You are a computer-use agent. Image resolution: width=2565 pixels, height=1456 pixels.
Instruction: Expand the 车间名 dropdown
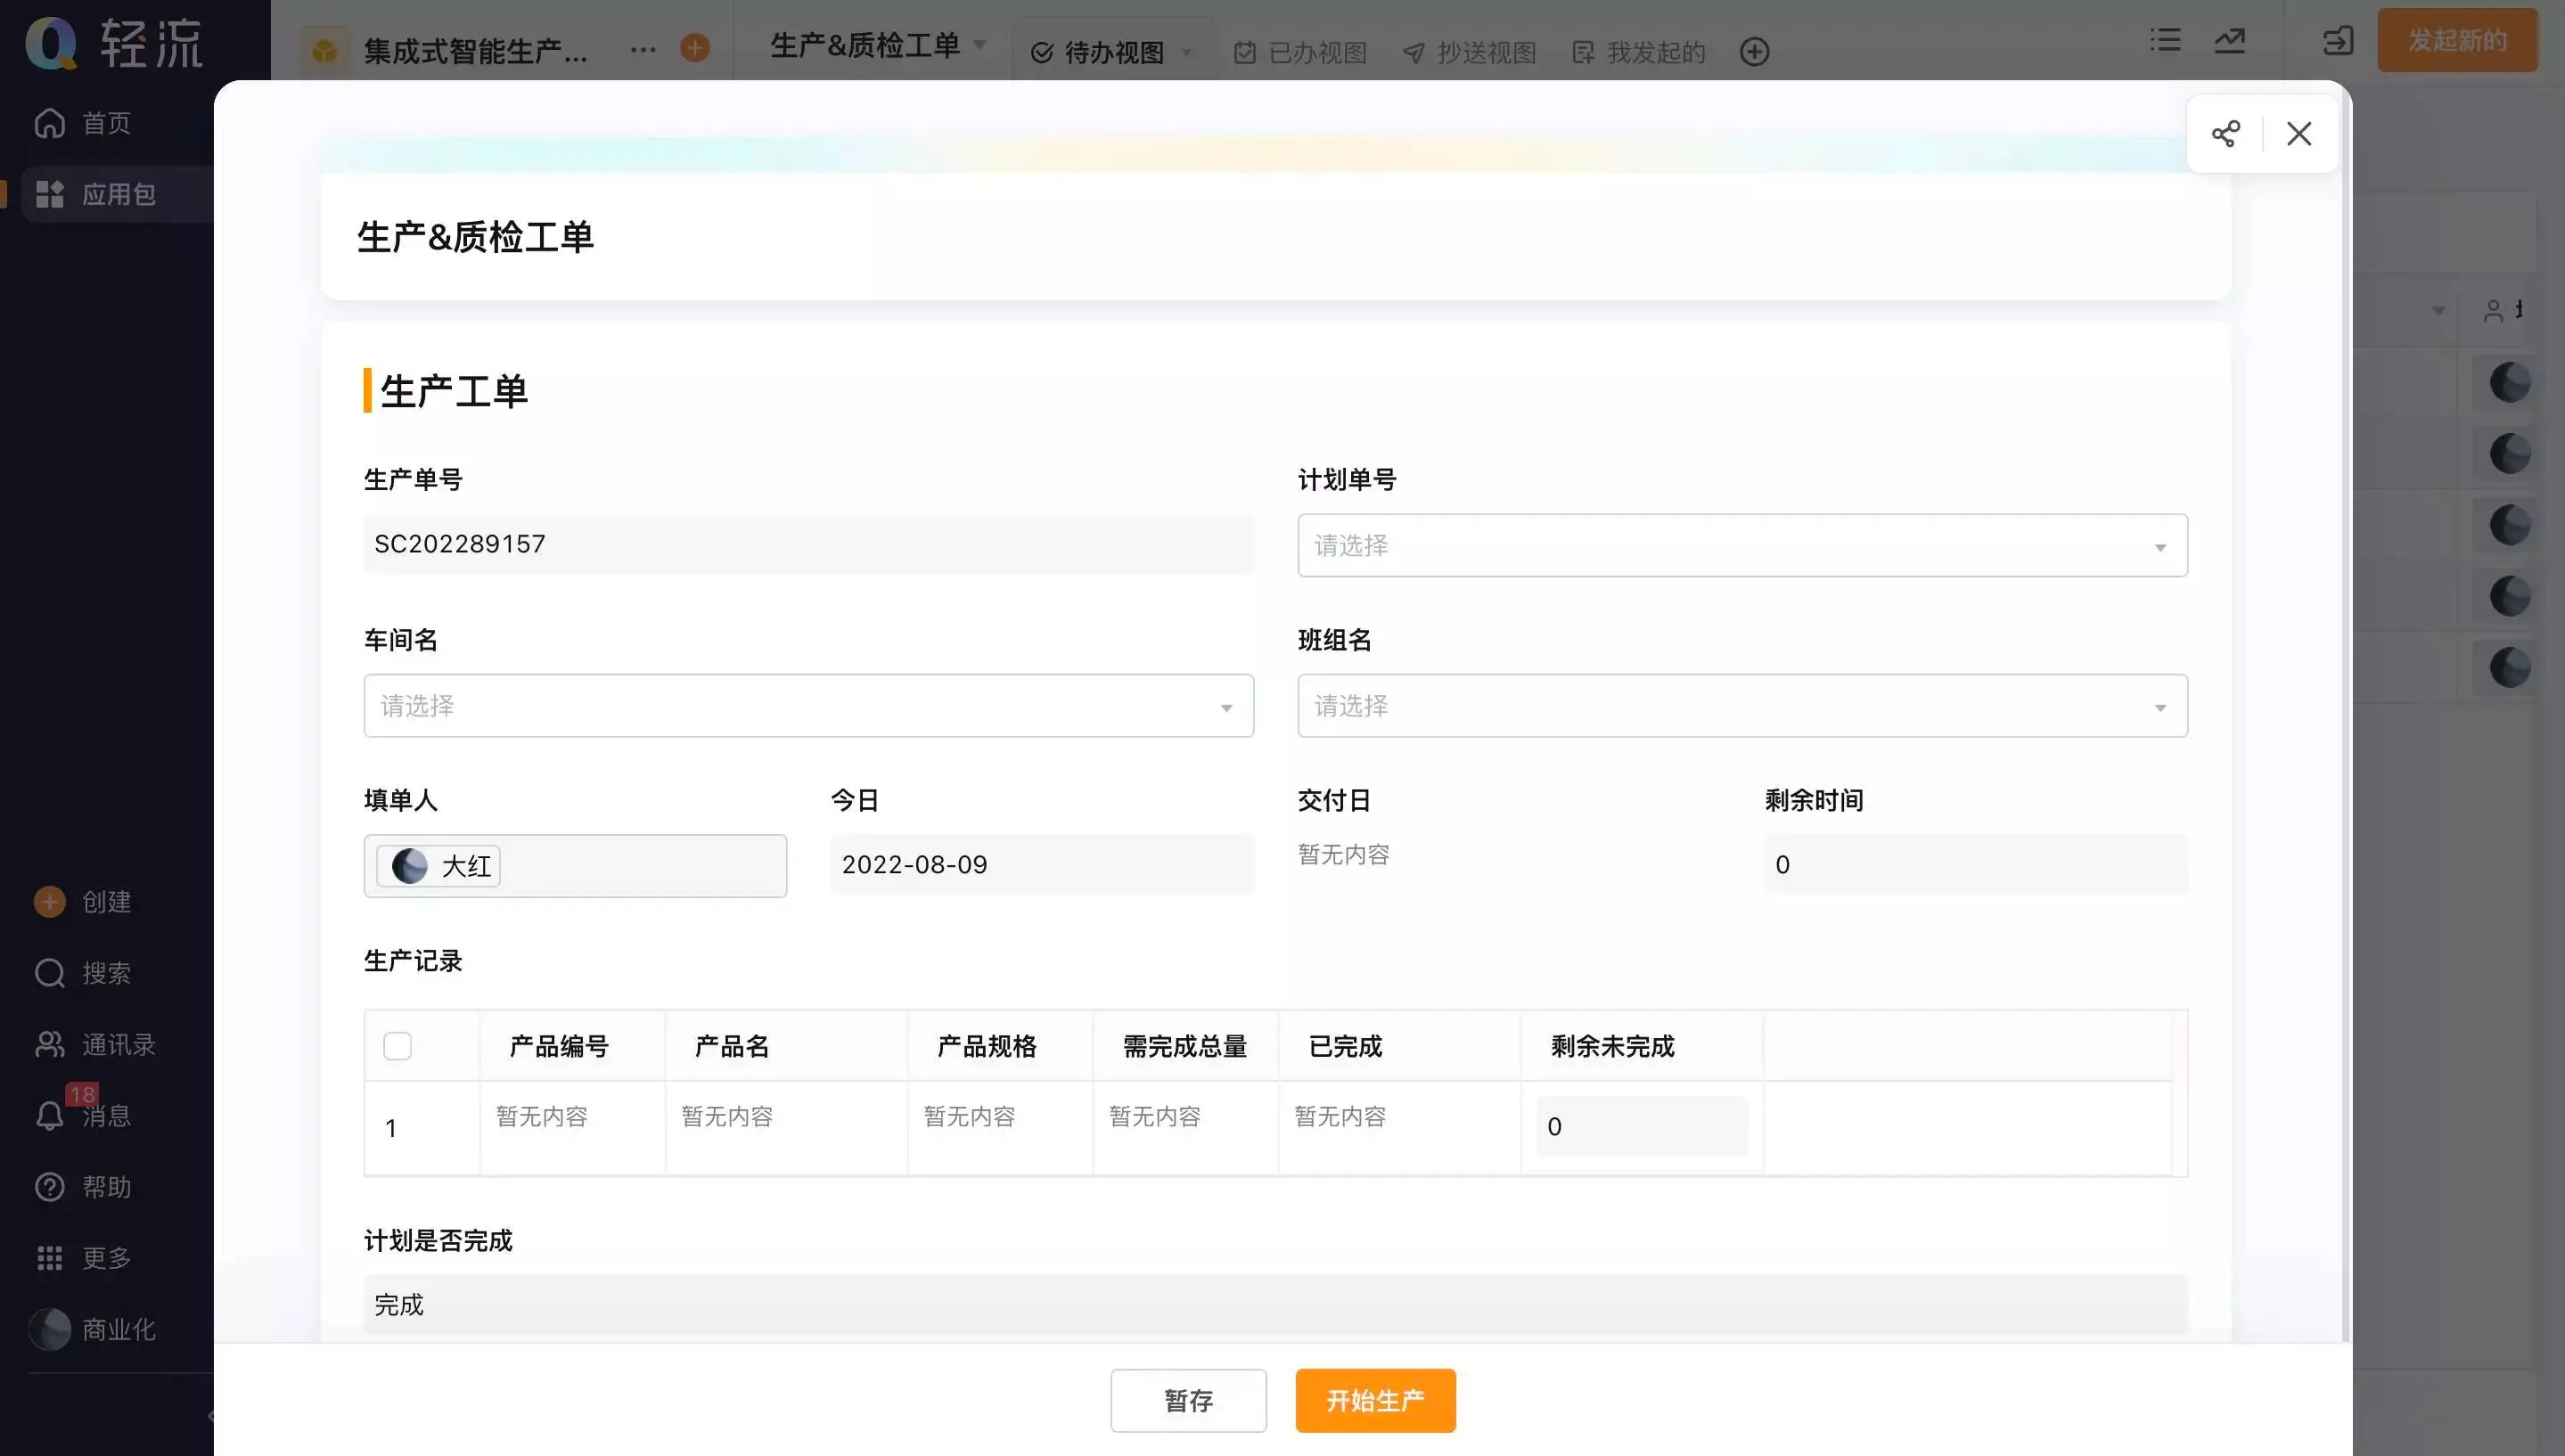click(x=808, y=706)
